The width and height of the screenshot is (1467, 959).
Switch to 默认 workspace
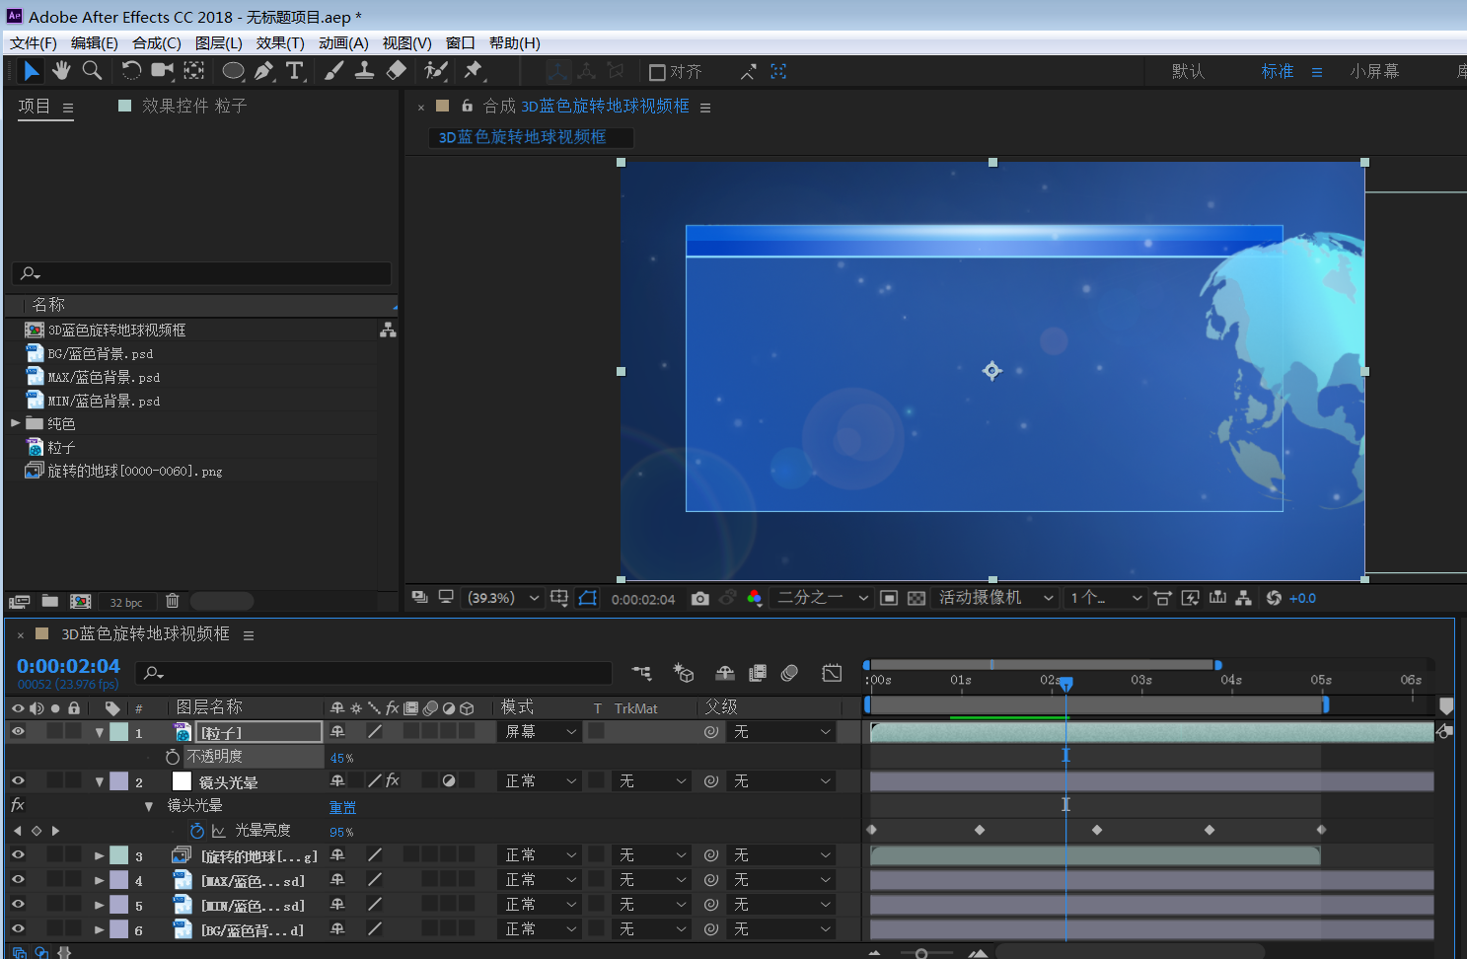pyautogui.click(x=1188, y=71)
